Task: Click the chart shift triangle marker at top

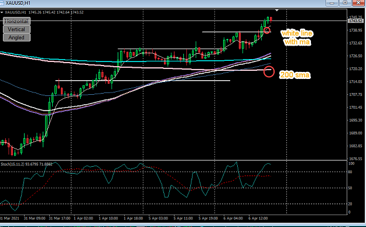Action: (x=277, y=11)
